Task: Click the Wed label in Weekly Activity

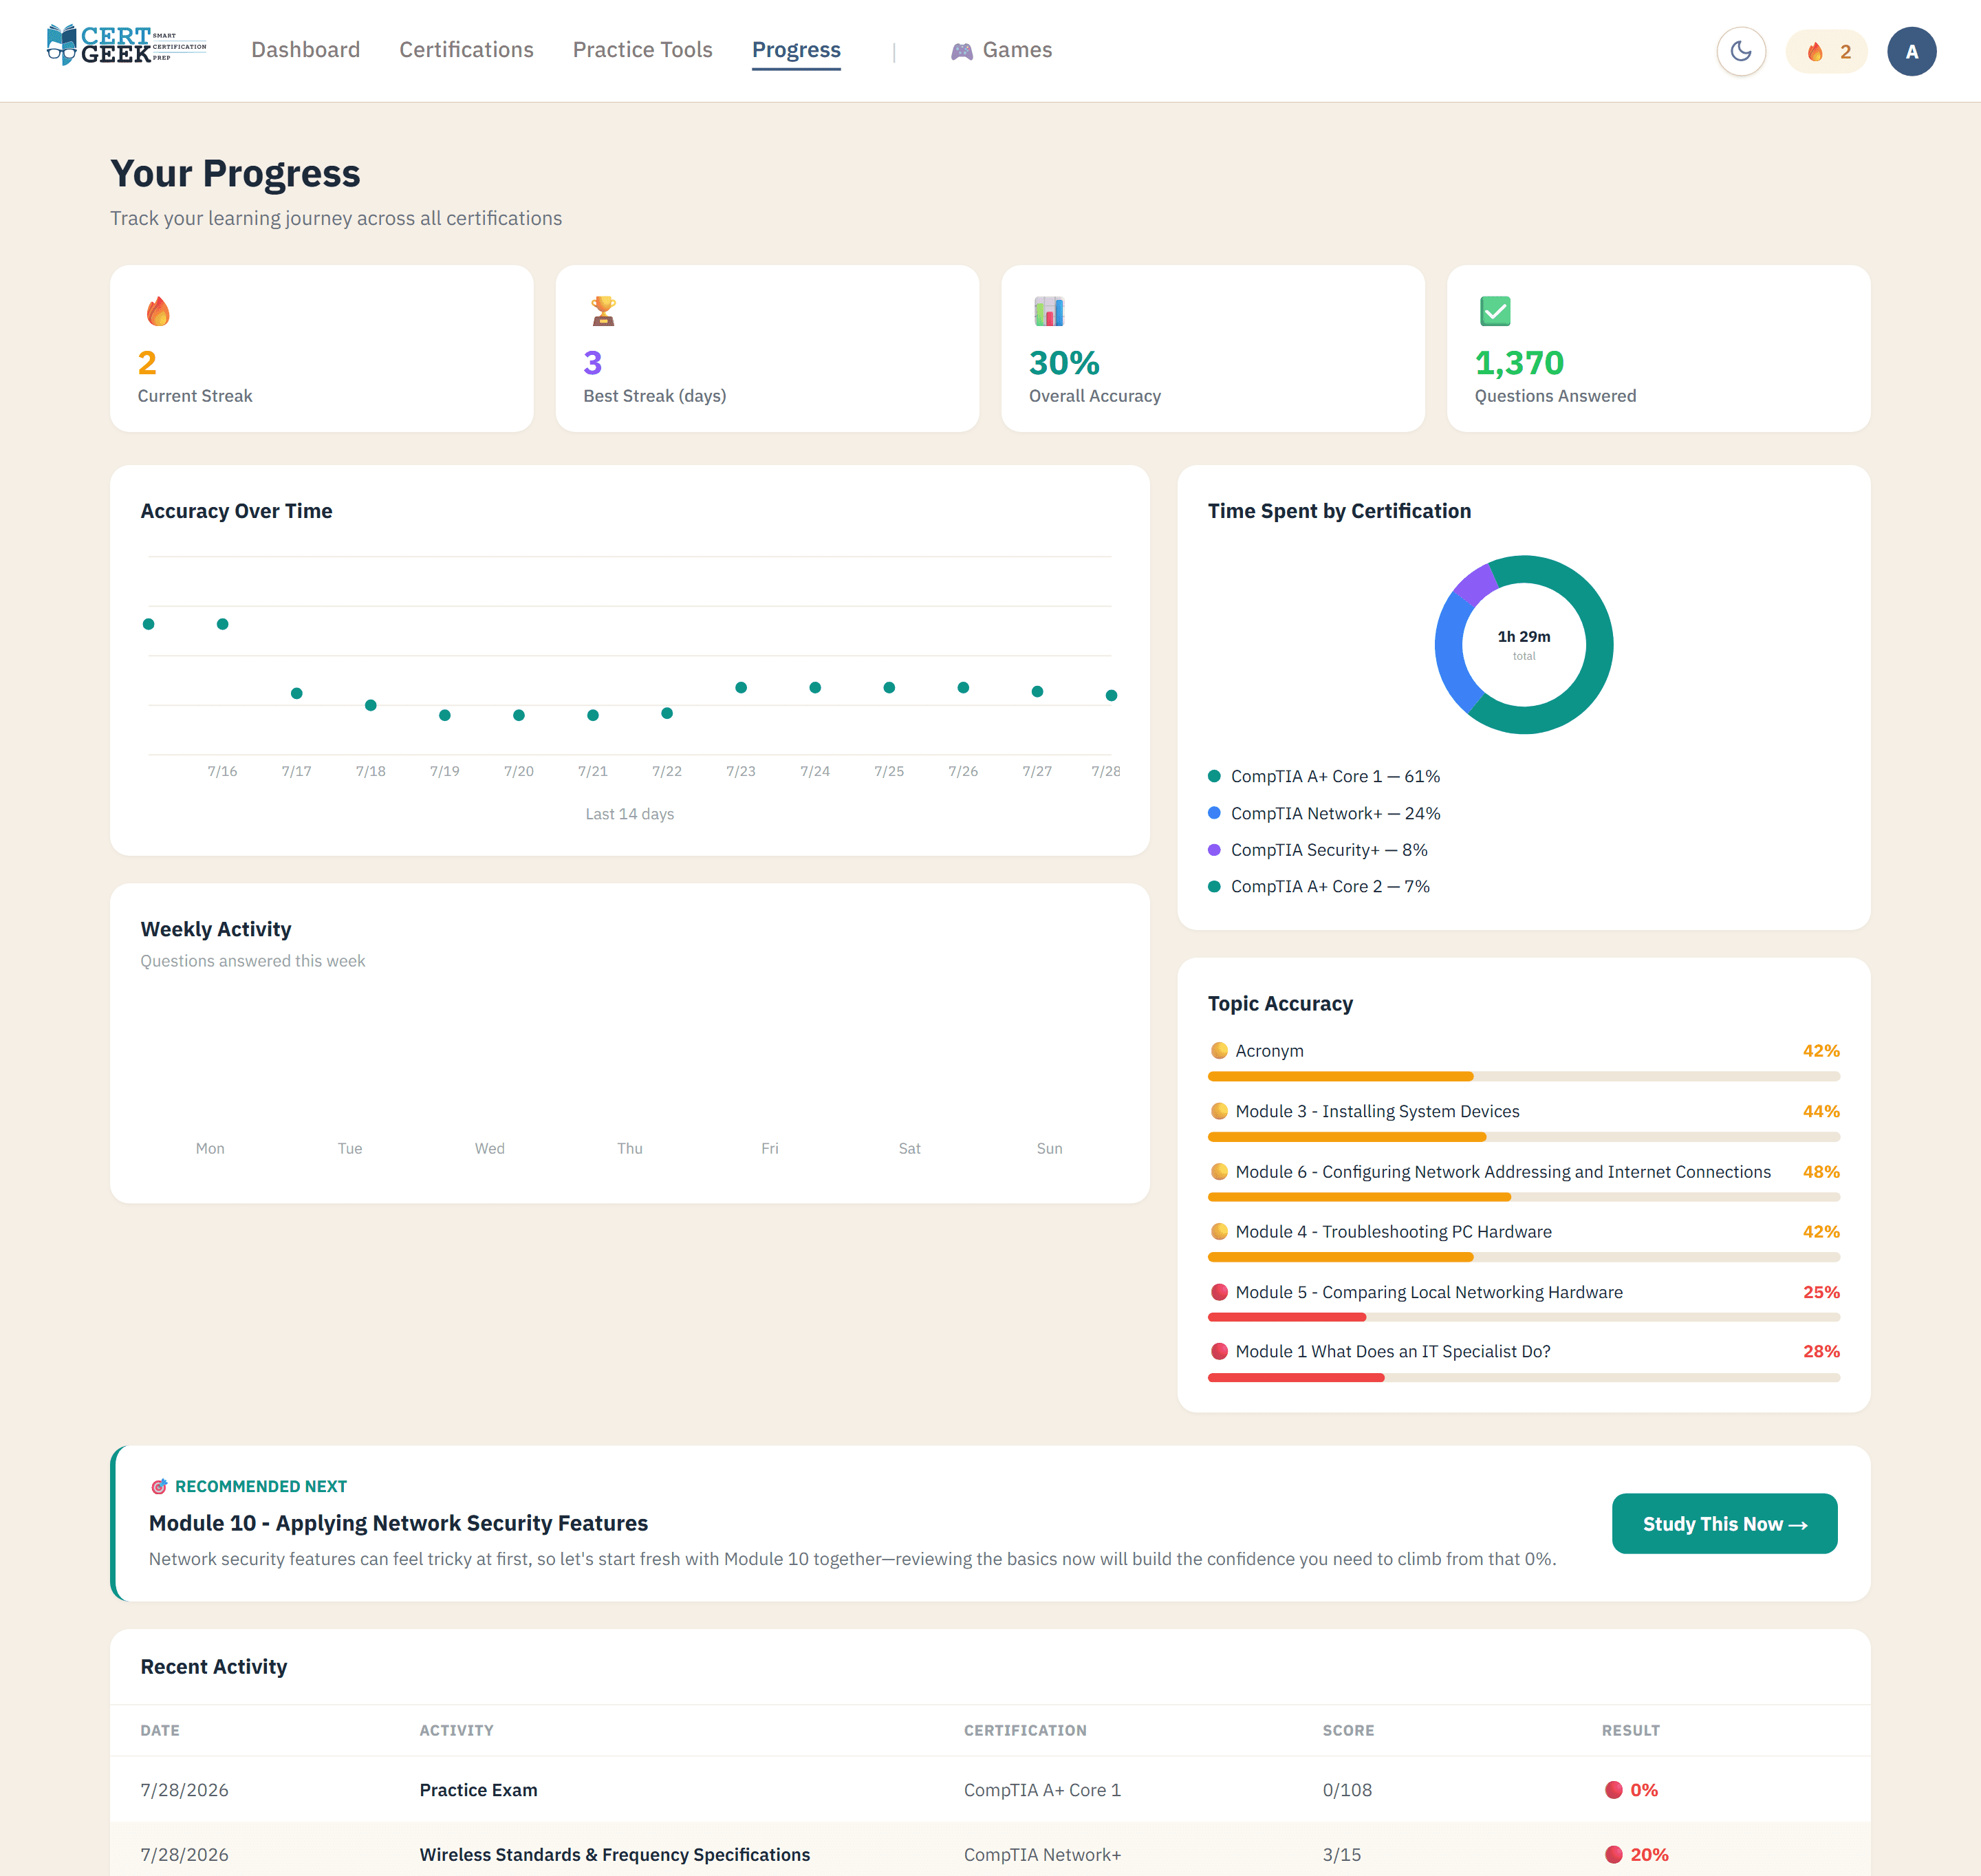Action: click(x=489, y=1149)
